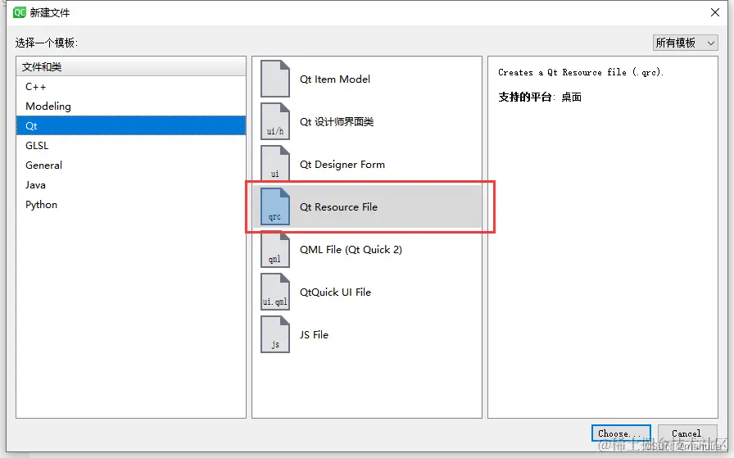
Task: Click the Qt Designer Form ui icon
Action: [x=274, y=163]
